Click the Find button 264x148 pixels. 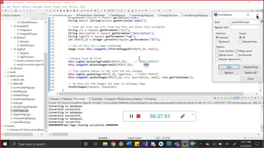(x=229, y=67)
